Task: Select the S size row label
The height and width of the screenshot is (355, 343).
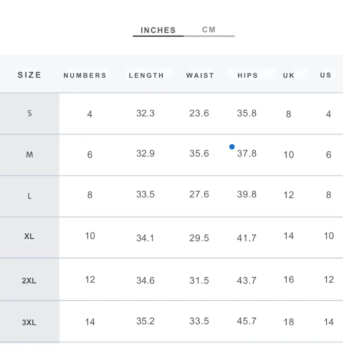Action: click(30, 113)
